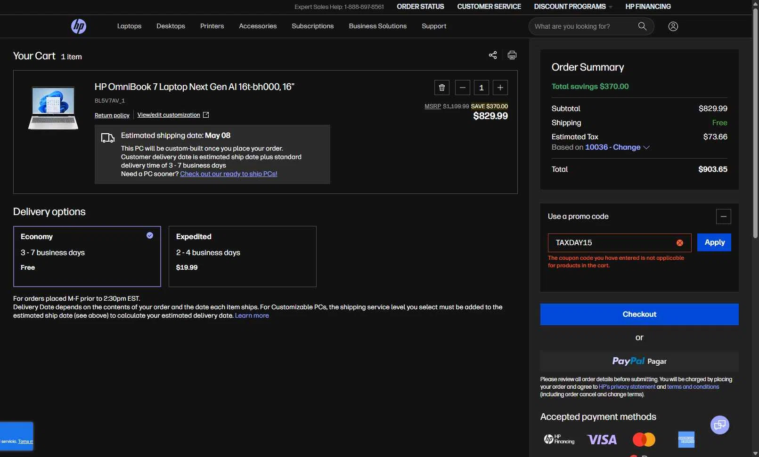Clear the promo code with red X icon

tap(680, 243)
